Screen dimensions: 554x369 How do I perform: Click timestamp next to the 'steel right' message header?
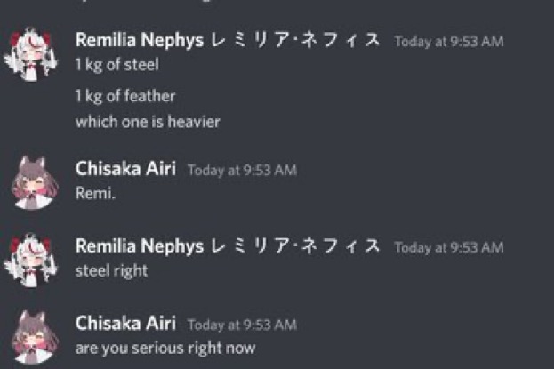pos(449,248)
